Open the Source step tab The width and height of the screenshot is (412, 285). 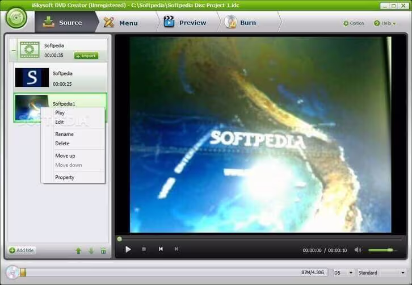pos(65,22)
